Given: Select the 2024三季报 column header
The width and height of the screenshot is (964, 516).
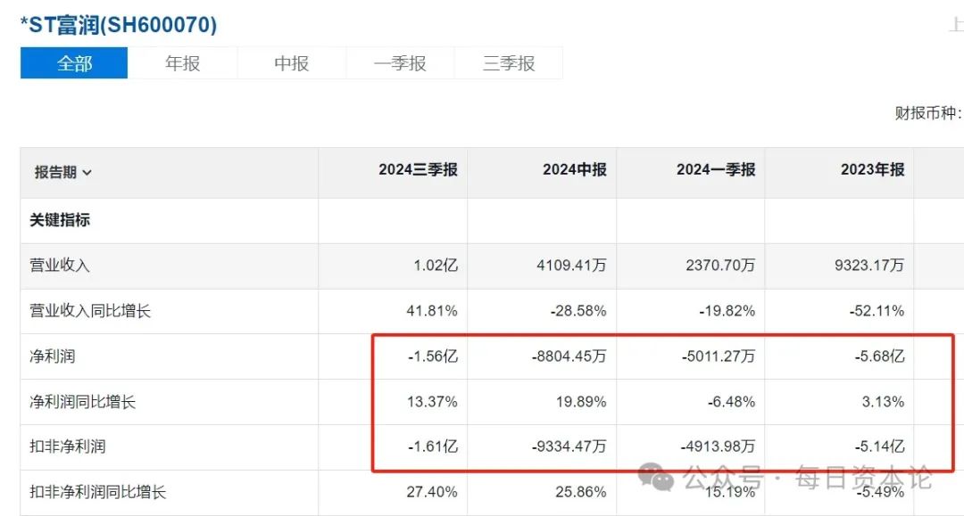Looking at the screenshot, I should click(418, 170).
